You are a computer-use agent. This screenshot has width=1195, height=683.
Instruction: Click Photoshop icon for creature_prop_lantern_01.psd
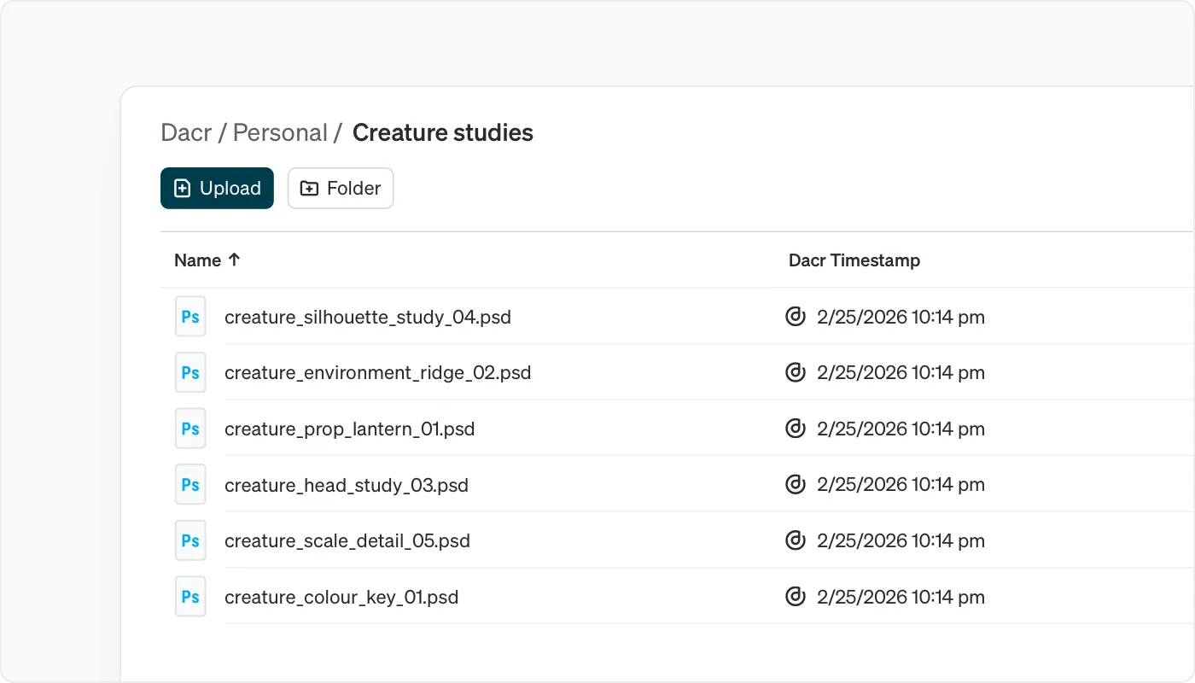point(190,429)
